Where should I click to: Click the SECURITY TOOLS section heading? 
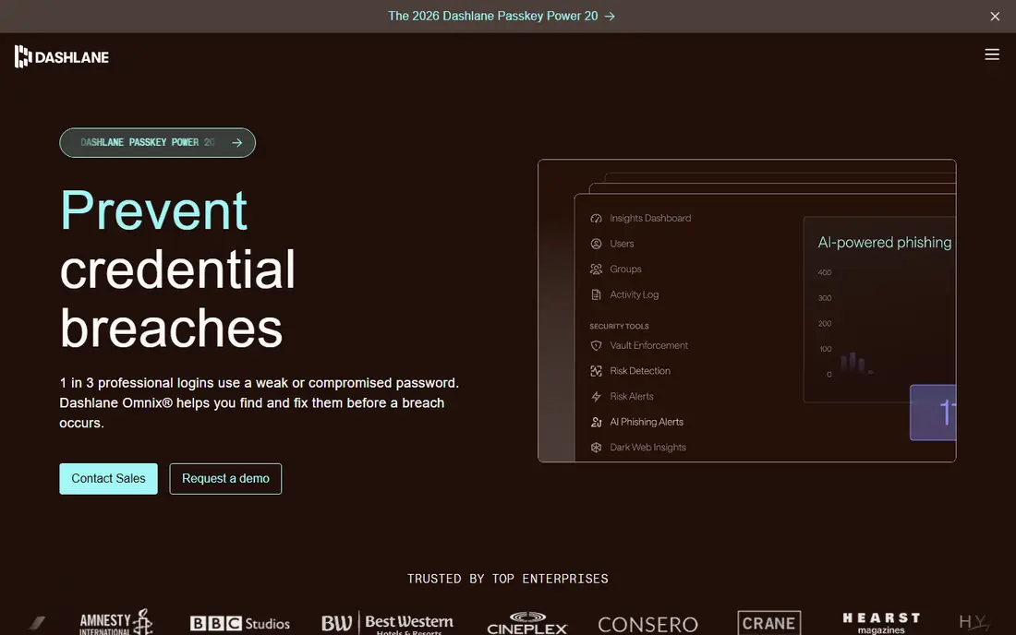[x=619, y=326]
